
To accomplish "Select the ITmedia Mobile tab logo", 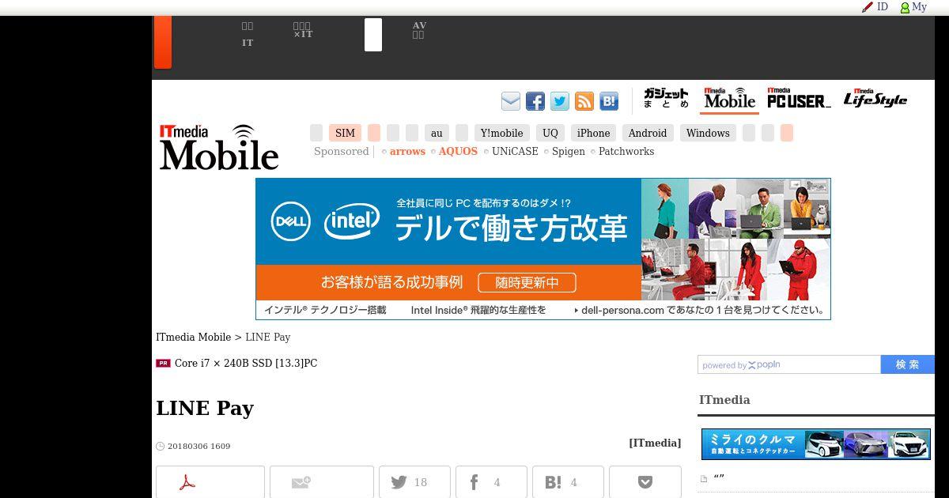I will click(730, 99).
